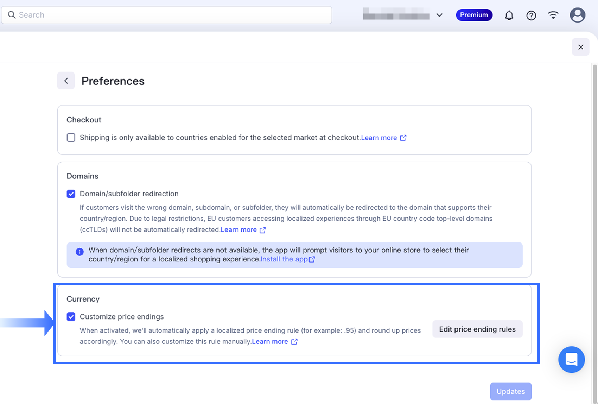Viewport: 598px width, 404px height.
Task: Click the info icon in domain notice
Action: 80,252
